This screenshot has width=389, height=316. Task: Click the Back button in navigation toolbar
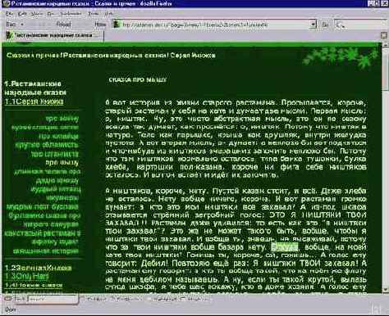11,25
